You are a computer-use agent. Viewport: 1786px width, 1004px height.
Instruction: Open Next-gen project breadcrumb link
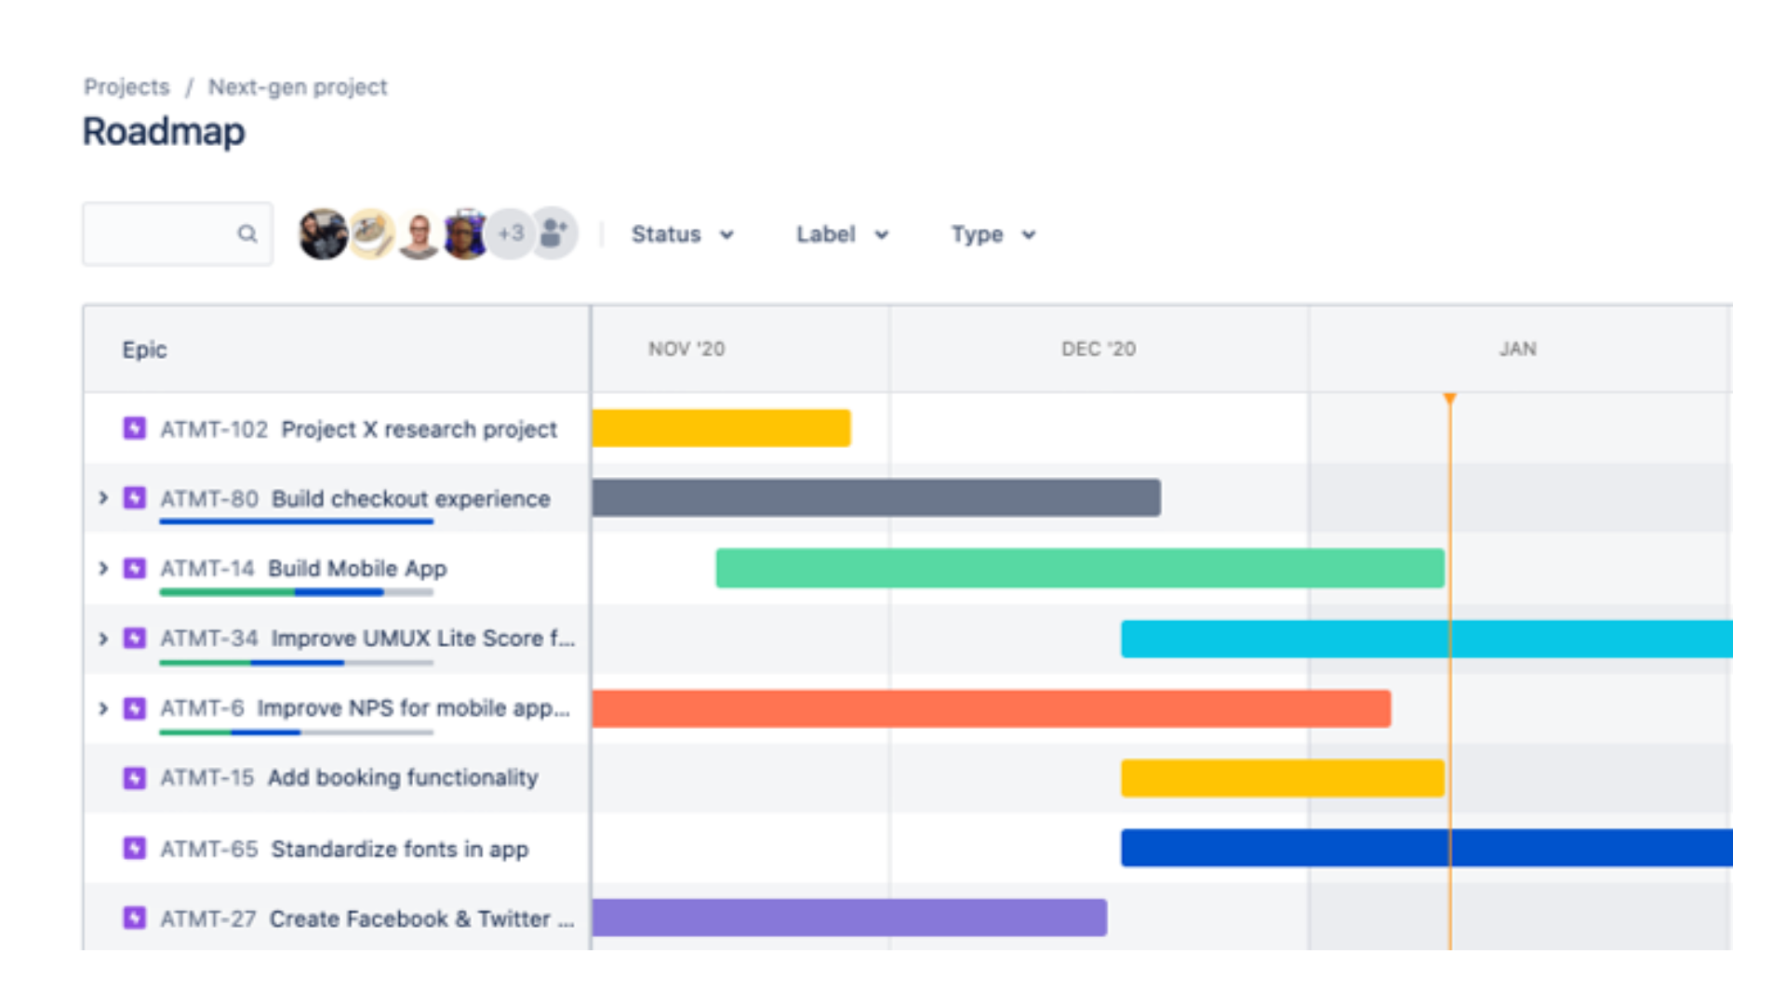pyautogui.click(x=298, y=87)
